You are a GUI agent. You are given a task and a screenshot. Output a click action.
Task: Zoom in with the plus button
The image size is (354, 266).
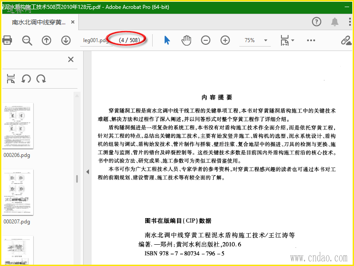[x=225, y=40]
